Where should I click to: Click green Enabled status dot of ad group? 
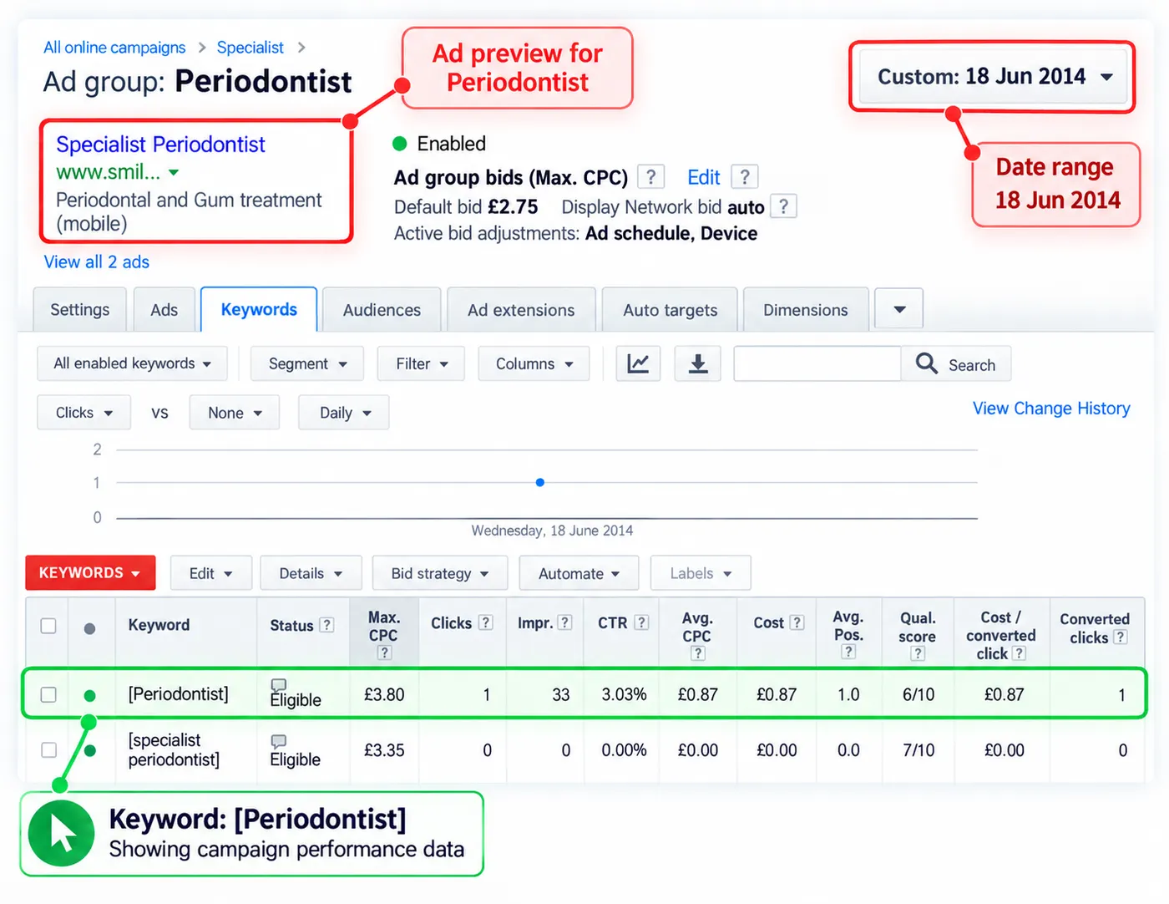point(400,144)
